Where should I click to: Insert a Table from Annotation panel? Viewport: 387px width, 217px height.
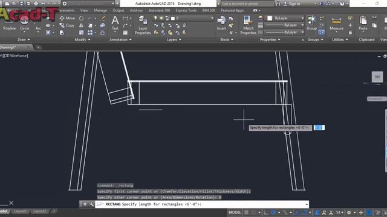125,33
